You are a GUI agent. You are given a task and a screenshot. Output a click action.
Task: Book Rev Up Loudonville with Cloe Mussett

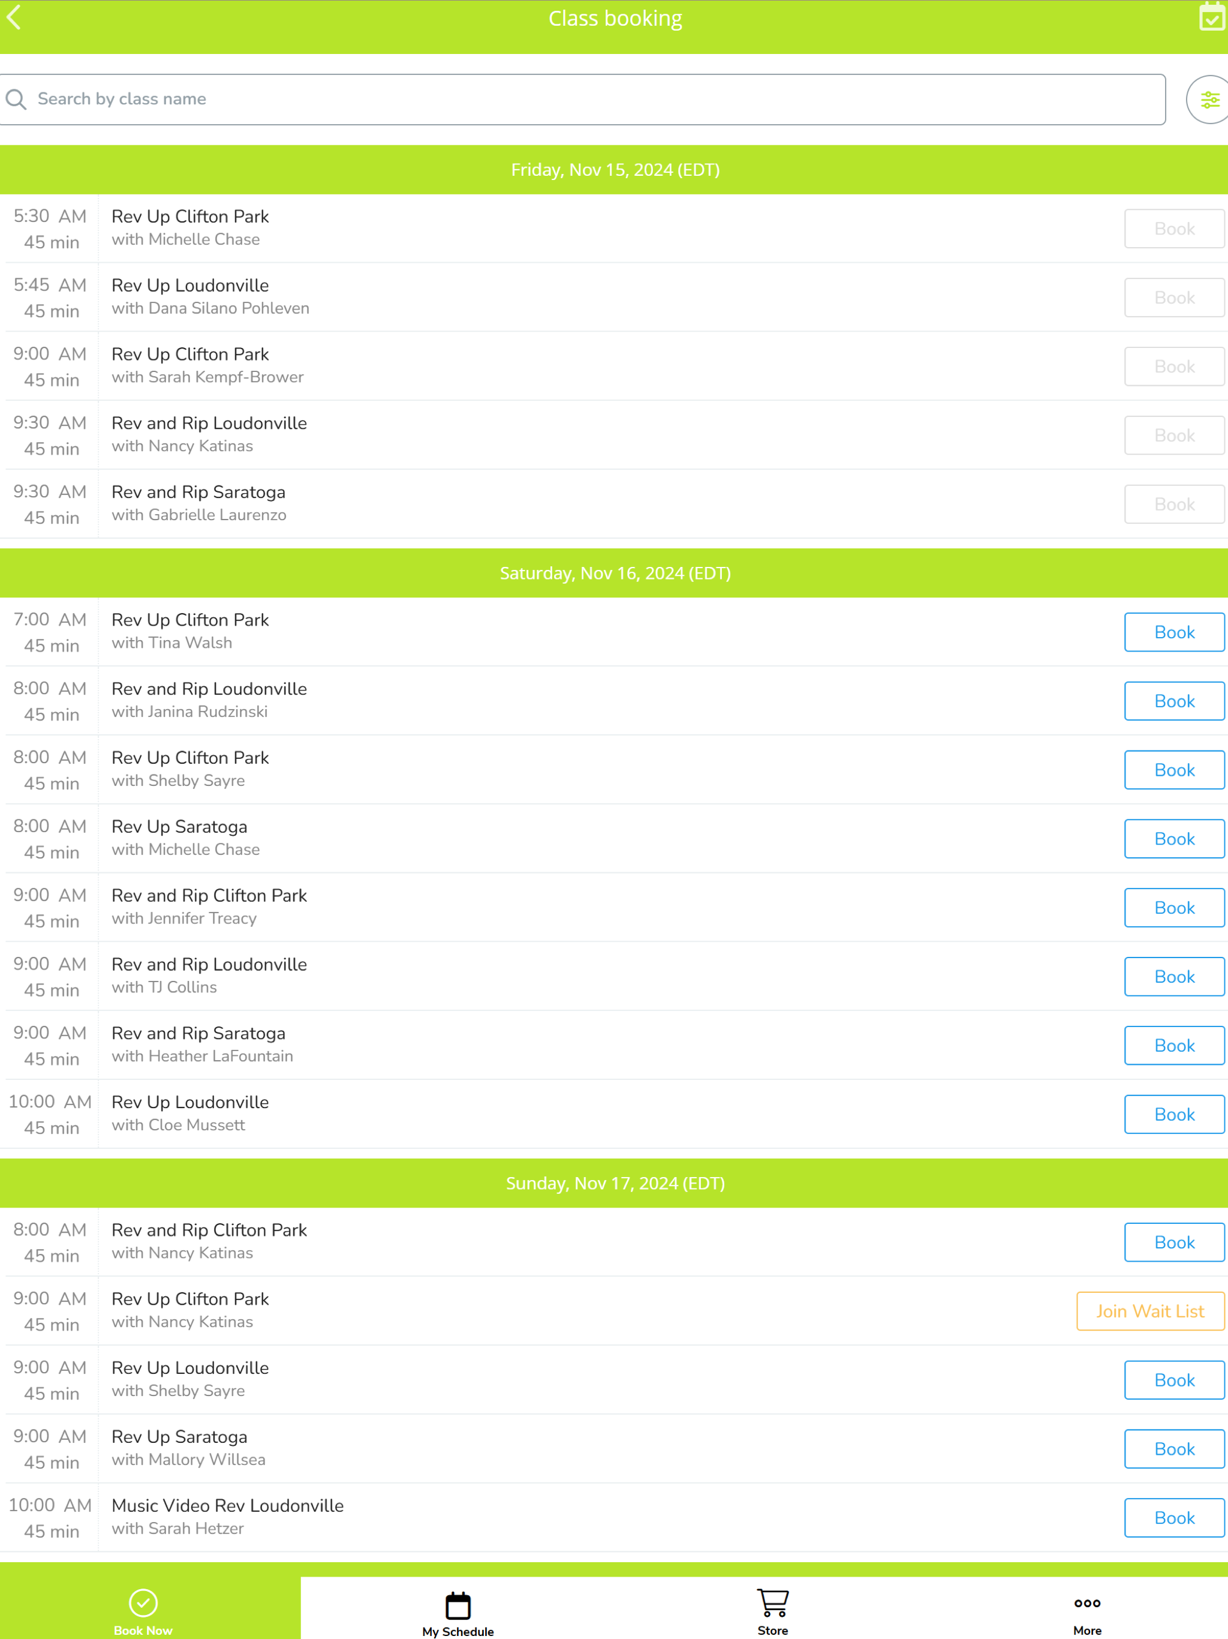click(x=1174, y=1115)
